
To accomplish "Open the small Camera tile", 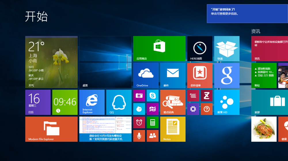I will tap(139, 96).
